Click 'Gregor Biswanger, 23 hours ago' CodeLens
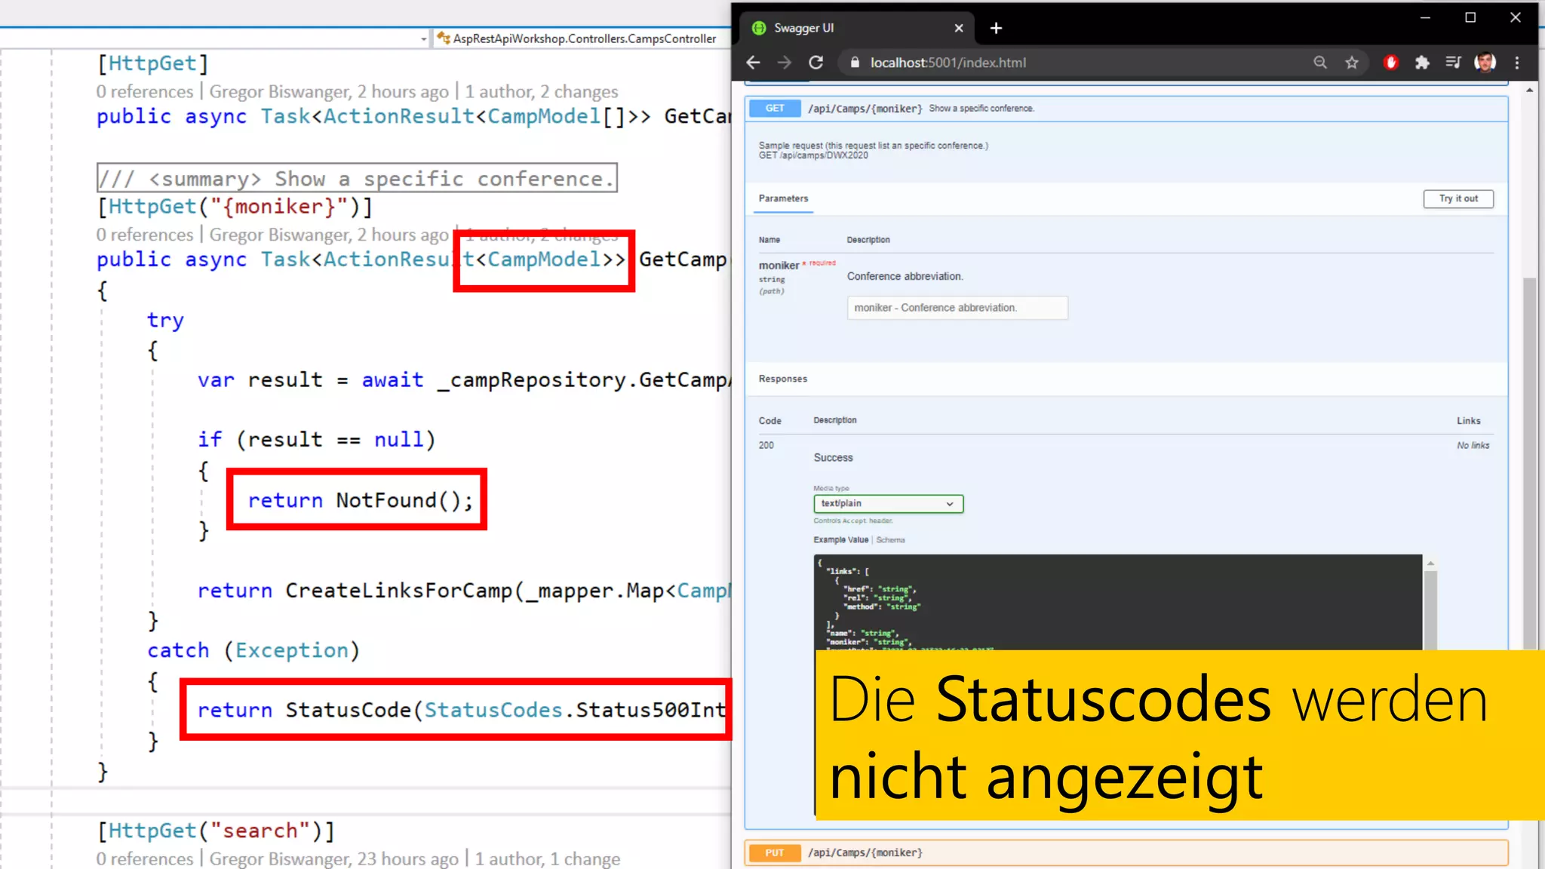Image resolution: width=1545 pixels, height=869 pixels. point(333,858)
